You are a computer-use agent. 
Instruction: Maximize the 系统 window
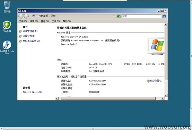162,11
